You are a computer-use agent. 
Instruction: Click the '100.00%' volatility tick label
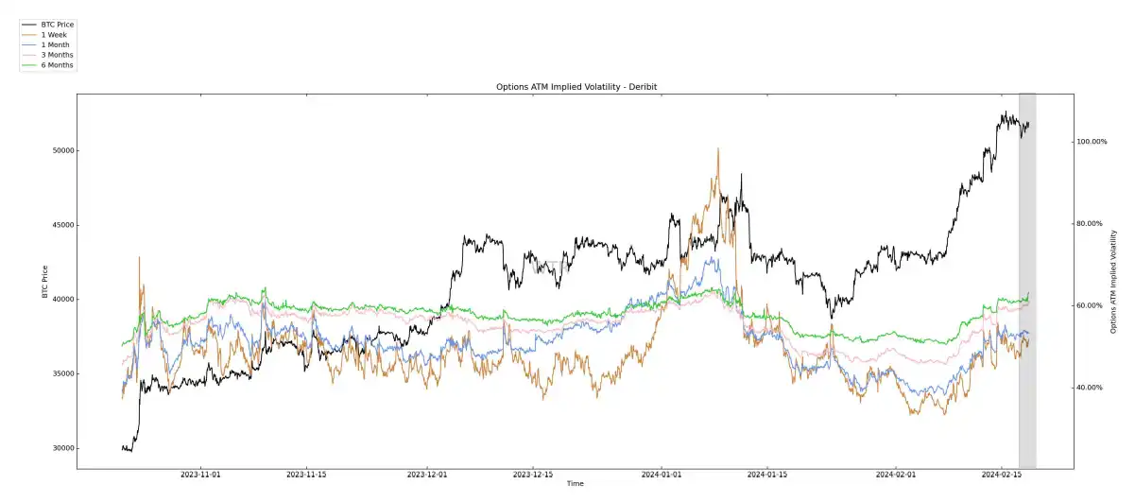point(1092,142)
